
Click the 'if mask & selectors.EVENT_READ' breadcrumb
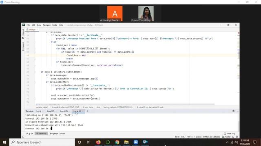click(x=65, y=107)
